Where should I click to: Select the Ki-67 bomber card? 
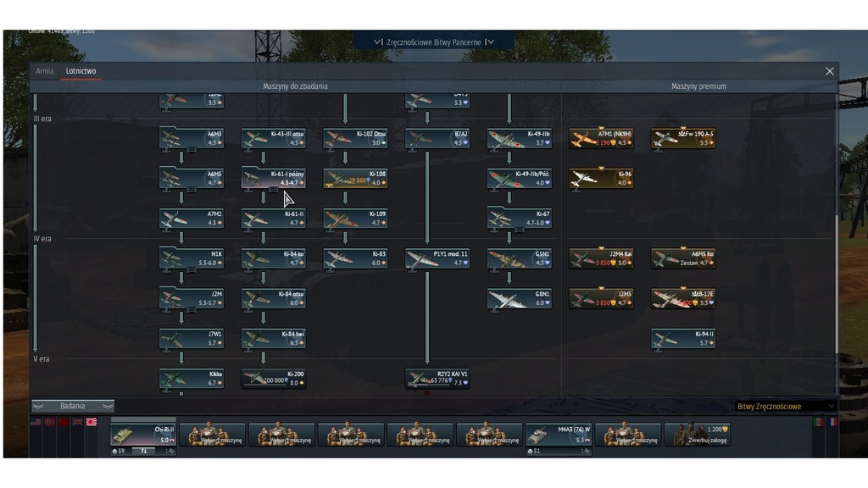tap(520, 218)
